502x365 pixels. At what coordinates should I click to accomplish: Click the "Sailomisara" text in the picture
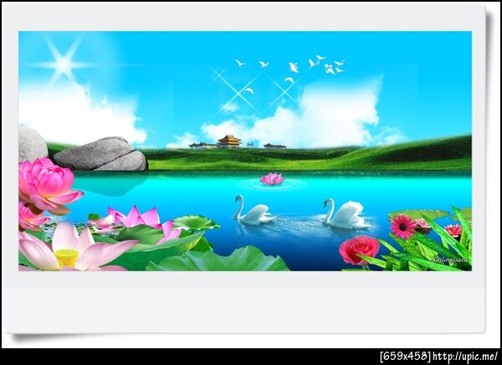[449, 260]
